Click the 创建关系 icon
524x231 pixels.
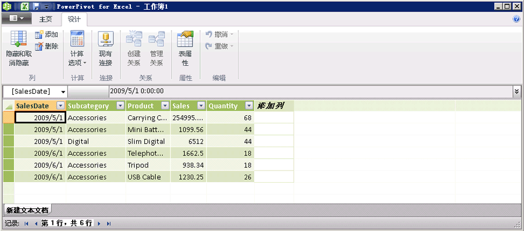click(134, 38)
